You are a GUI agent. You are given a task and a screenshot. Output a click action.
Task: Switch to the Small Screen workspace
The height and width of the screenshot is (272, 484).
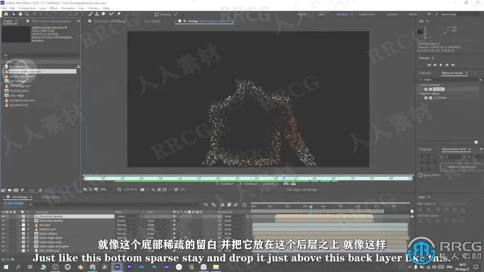coord(367,14)
